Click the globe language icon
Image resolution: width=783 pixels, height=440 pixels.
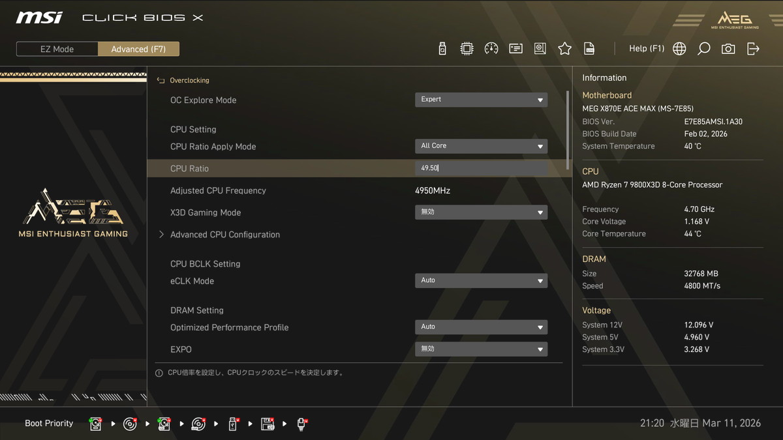[x=679, y=49]
